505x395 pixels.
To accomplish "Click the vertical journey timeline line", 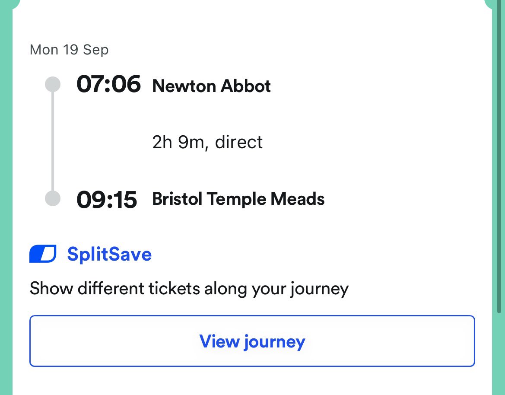I will coord(53,142).
